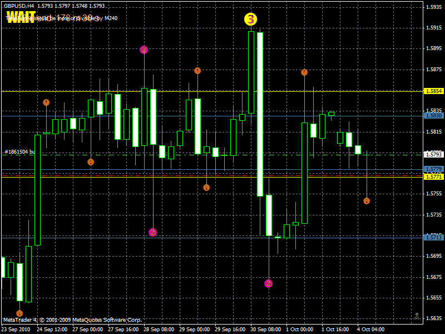Select the orange marker below the 29 Sep candle

coord(205,188)
